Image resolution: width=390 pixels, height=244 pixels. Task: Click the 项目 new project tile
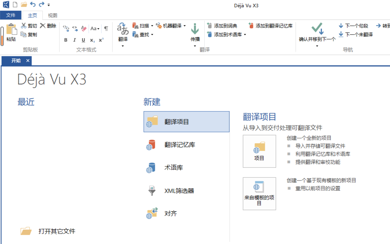[259, 151]
